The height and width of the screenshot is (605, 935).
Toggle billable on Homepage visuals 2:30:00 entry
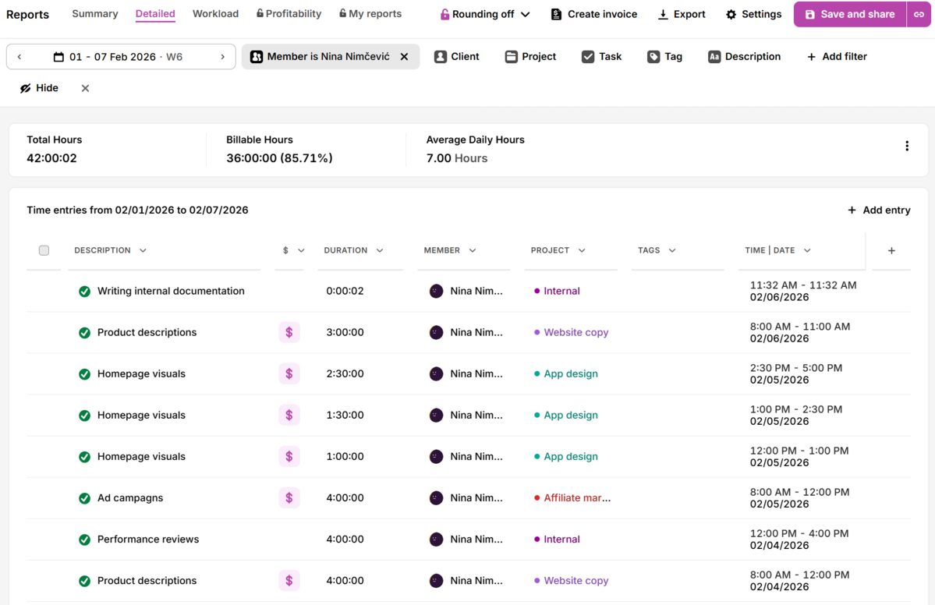coord(289,373)
